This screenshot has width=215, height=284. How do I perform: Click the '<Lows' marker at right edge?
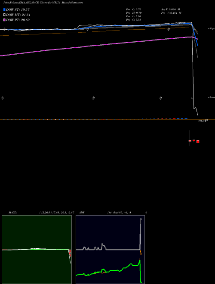point(212,97)
